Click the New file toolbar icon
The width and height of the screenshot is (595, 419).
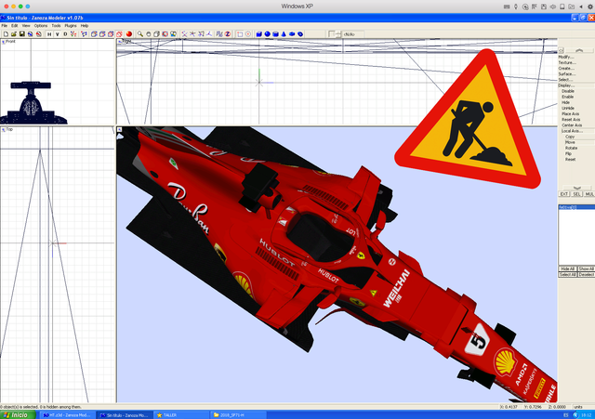6,34
